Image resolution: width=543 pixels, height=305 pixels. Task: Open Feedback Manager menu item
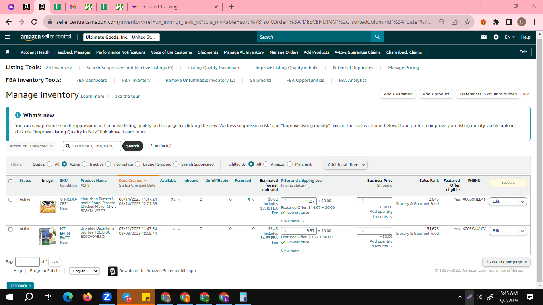73,52
